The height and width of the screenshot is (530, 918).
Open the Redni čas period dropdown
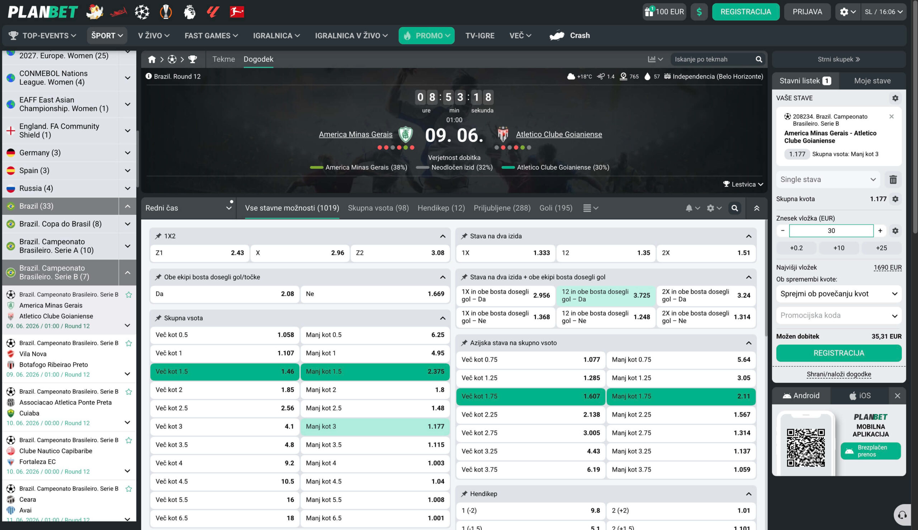coord(189,208)
